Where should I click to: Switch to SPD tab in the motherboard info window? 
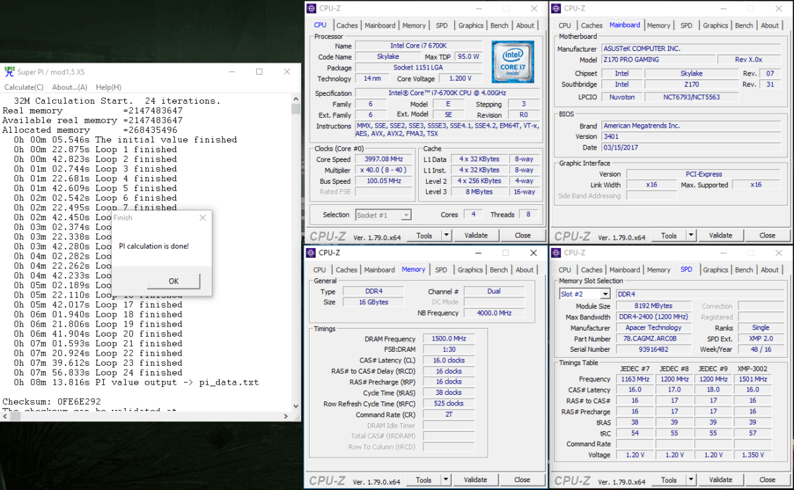(x=686, y=26)
